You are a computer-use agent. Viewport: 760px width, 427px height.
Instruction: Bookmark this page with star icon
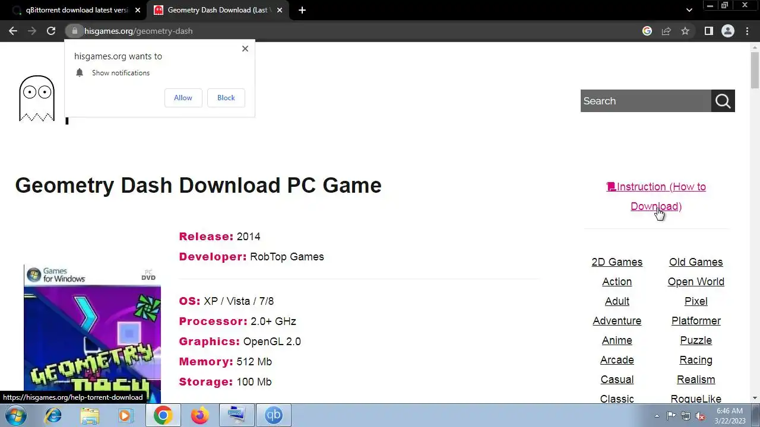coord(685,31)
